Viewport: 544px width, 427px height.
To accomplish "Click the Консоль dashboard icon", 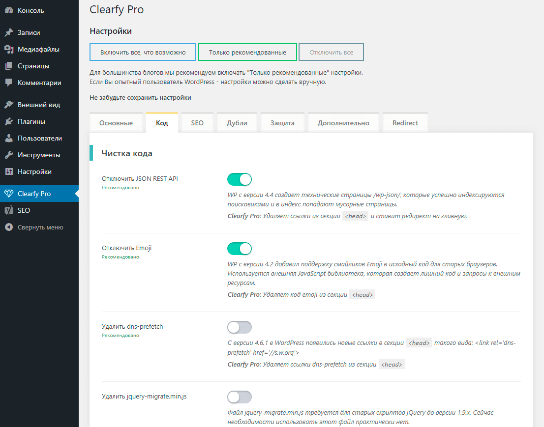I will click(9, 10).
